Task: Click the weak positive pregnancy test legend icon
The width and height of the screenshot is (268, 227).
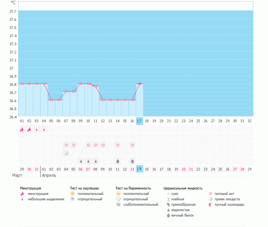Action: coord(118,205)
